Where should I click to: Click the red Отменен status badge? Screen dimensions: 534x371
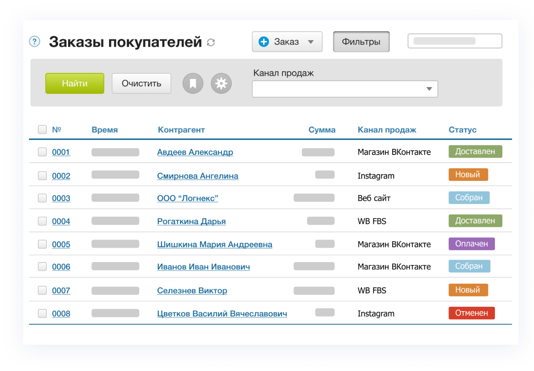point(471,313)
